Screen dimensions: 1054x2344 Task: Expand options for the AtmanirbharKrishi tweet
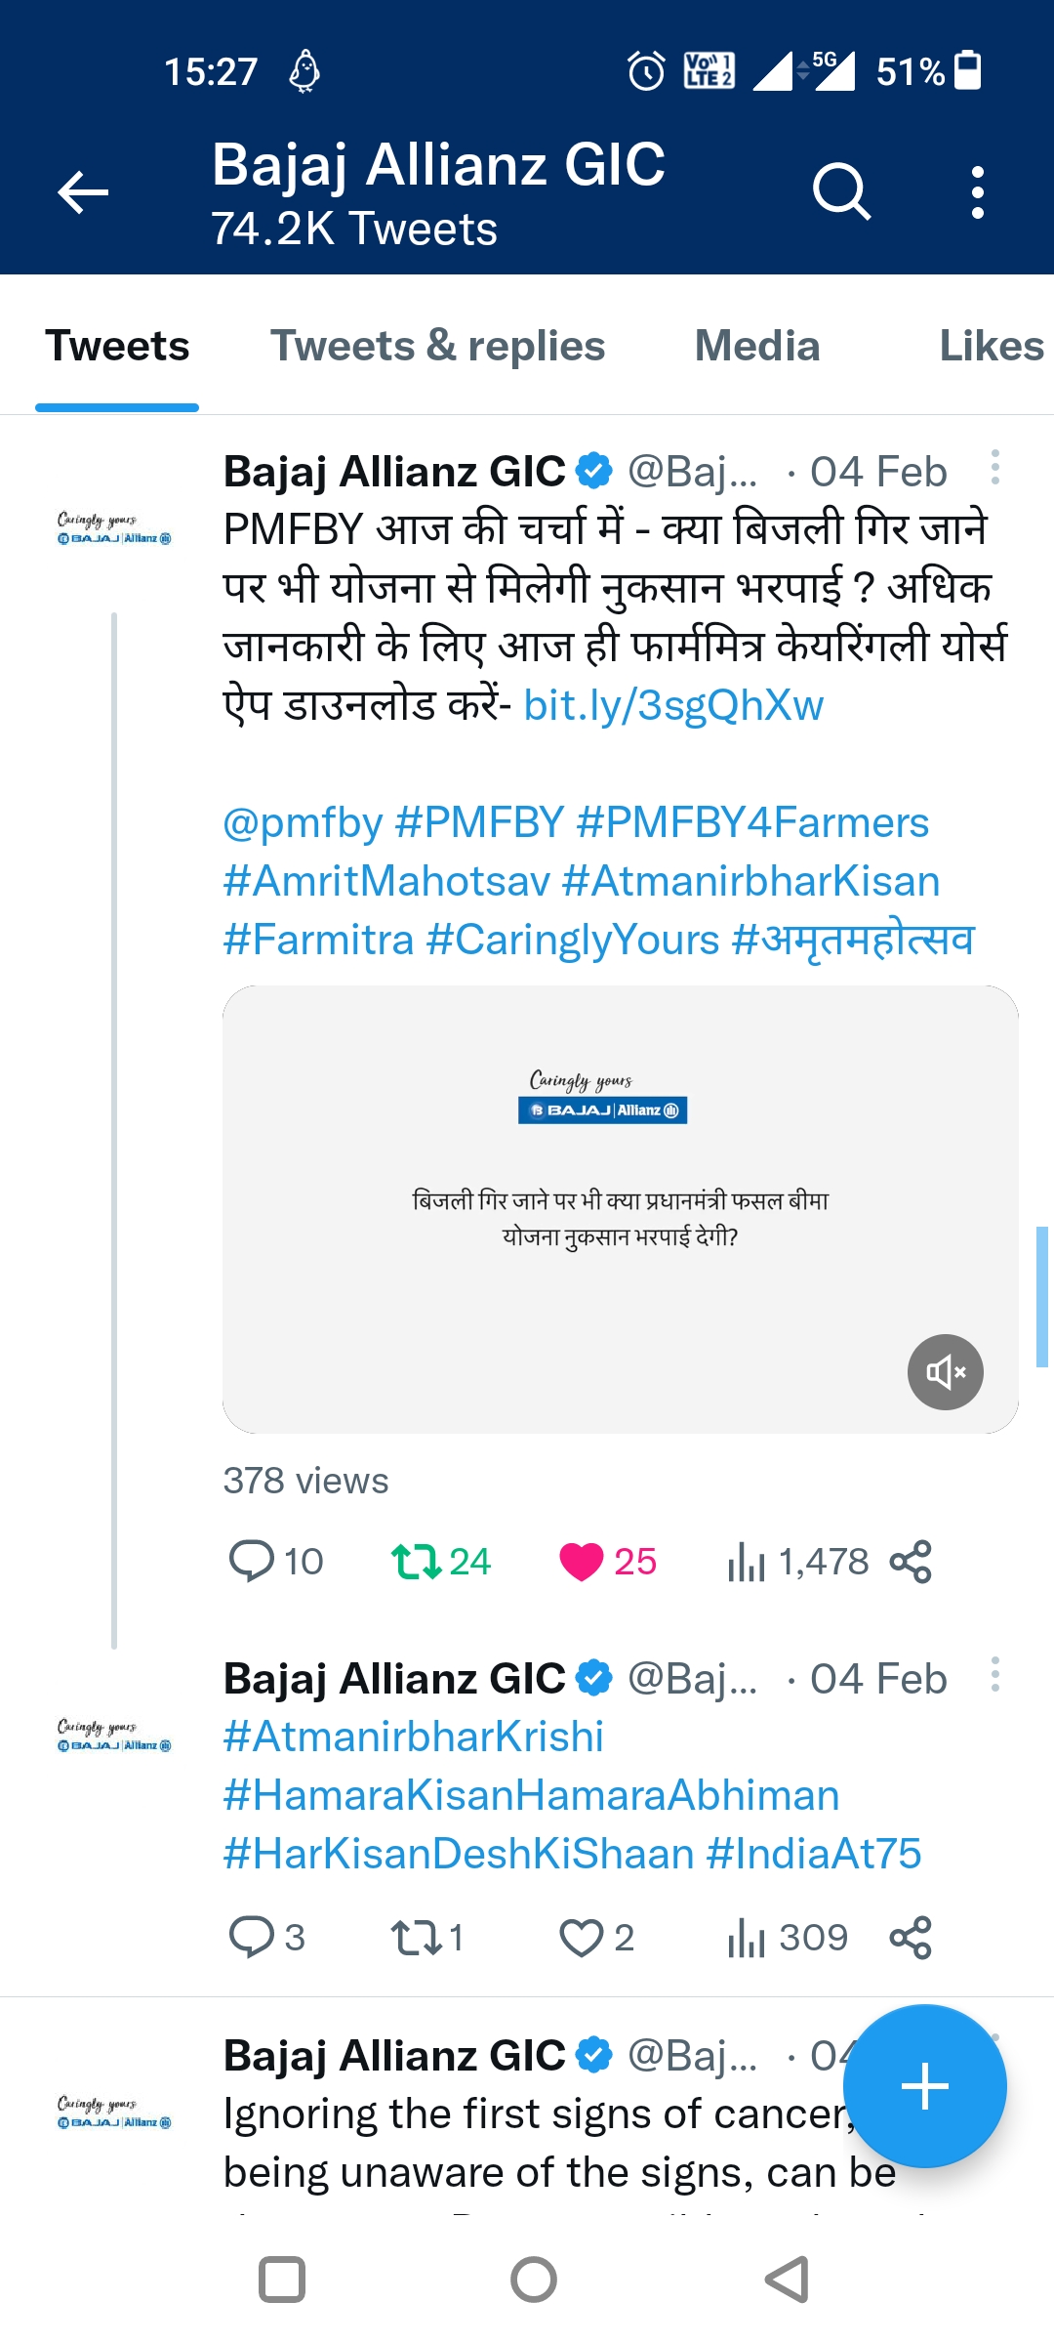[994, 1675]
